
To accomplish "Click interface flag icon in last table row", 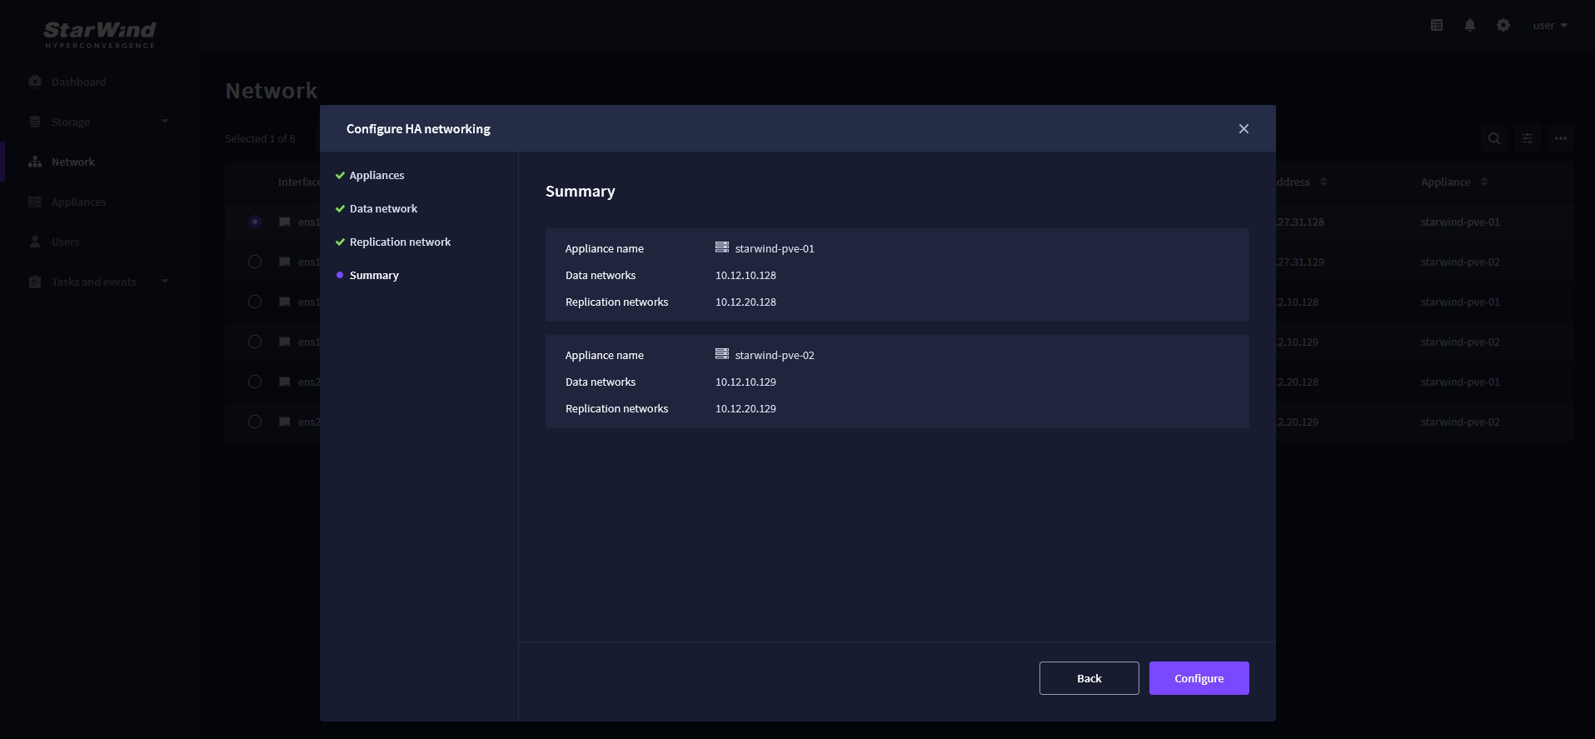I will [285, 422].
